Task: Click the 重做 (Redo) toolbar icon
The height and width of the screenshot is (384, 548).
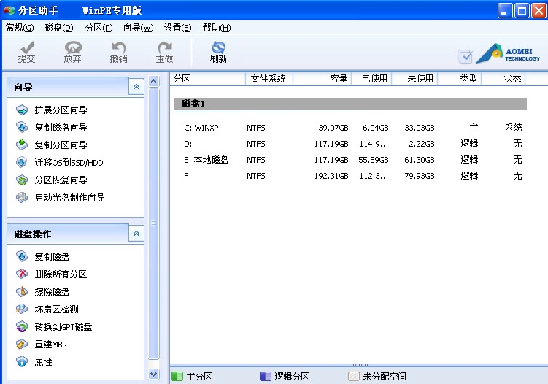Action: (164, 52)
